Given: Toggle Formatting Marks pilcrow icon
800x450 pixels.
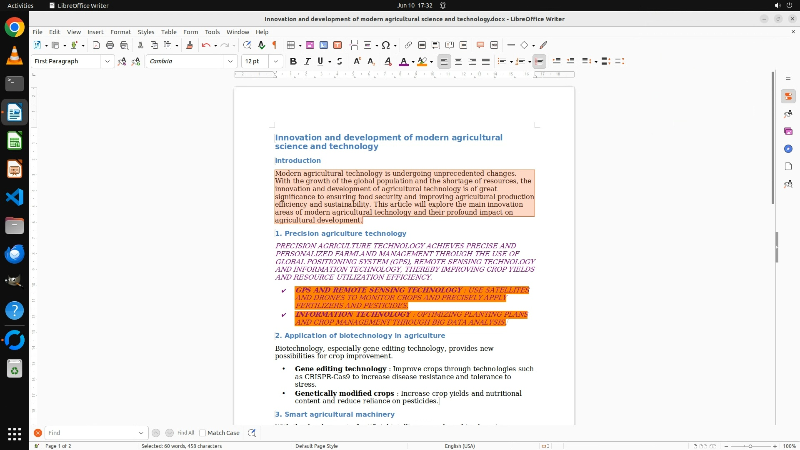Looking at the screenshot, I should click(x=275, y=45).
